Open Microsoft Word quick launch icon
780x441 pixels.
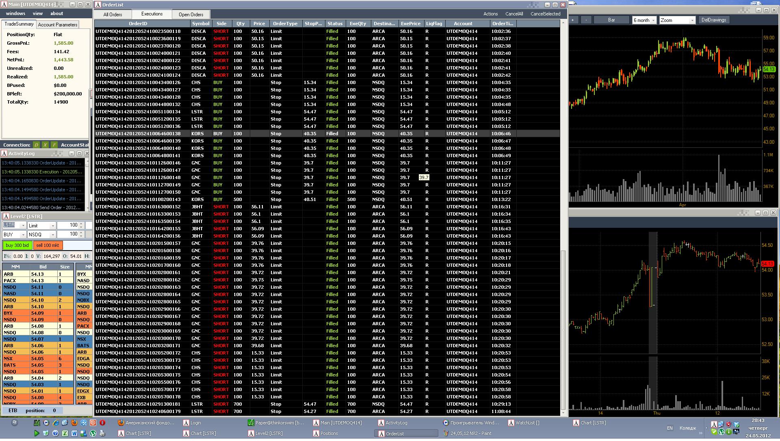[x=74, y=433]
